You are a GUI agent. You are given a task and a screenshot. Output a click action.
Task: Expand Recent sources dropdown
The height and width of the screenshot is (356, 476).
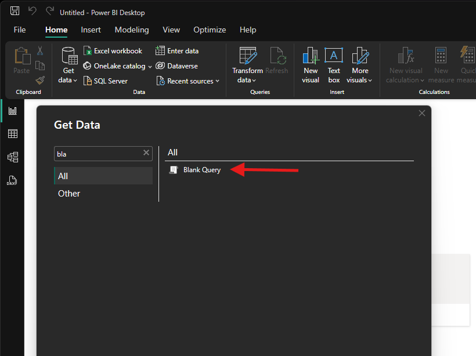pyautogui.click(x=217, y=81)
